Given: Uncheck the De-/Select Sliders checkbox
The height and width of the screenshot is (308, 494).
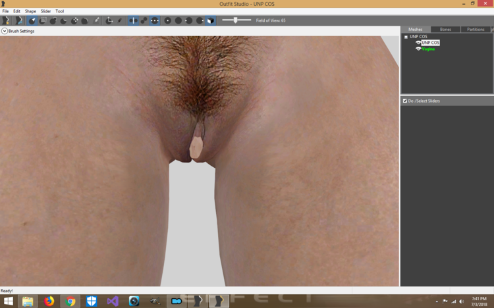Looking at the screenshot, I should click(x=405, y=101).
